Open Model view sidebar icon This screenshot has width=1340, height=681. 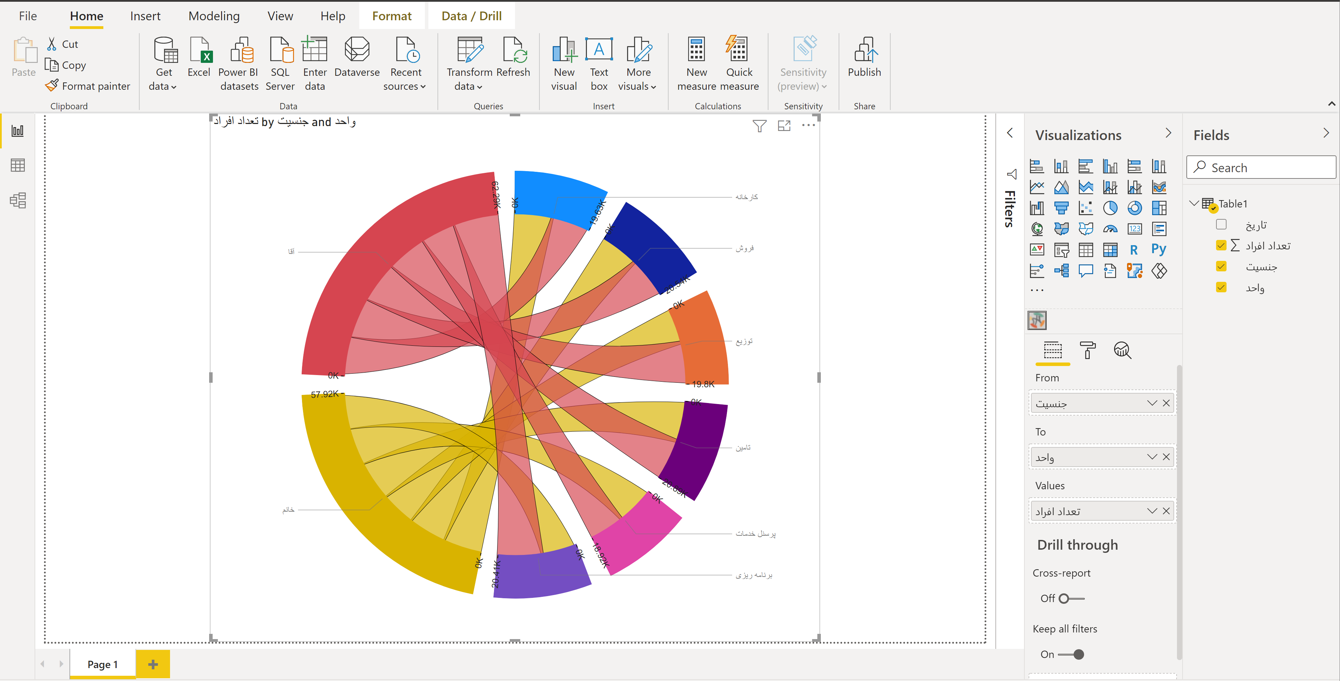18,200
